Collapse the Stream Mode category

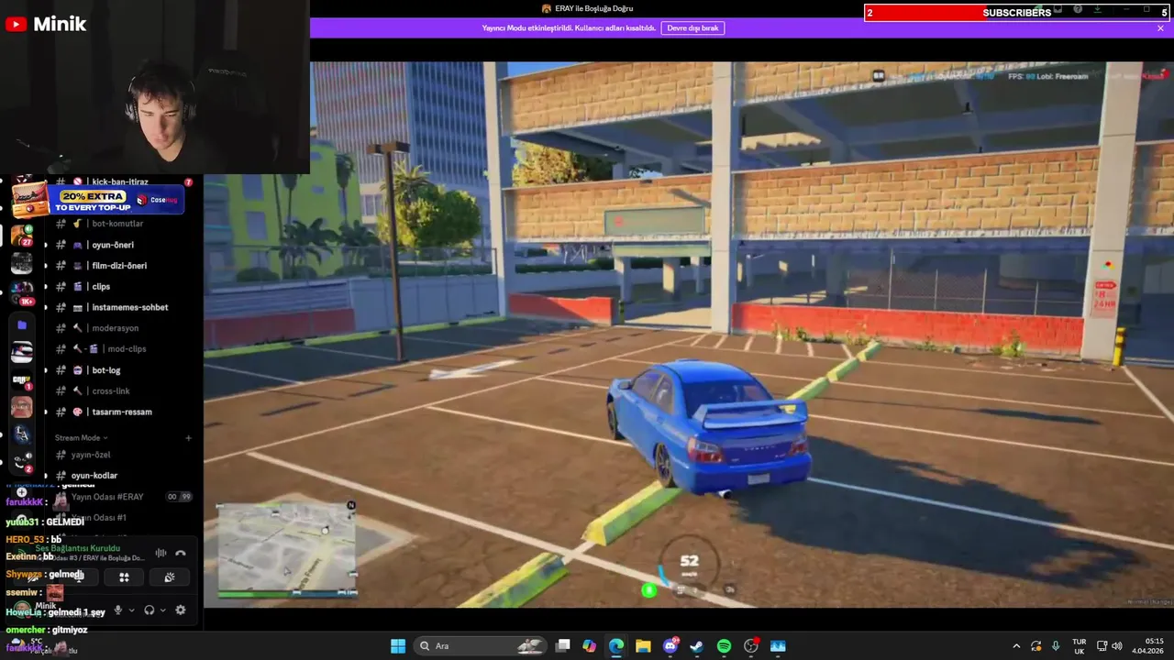click(81, 438)
